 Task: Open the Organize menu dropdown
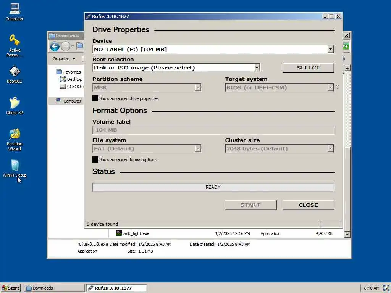point(64,59)
